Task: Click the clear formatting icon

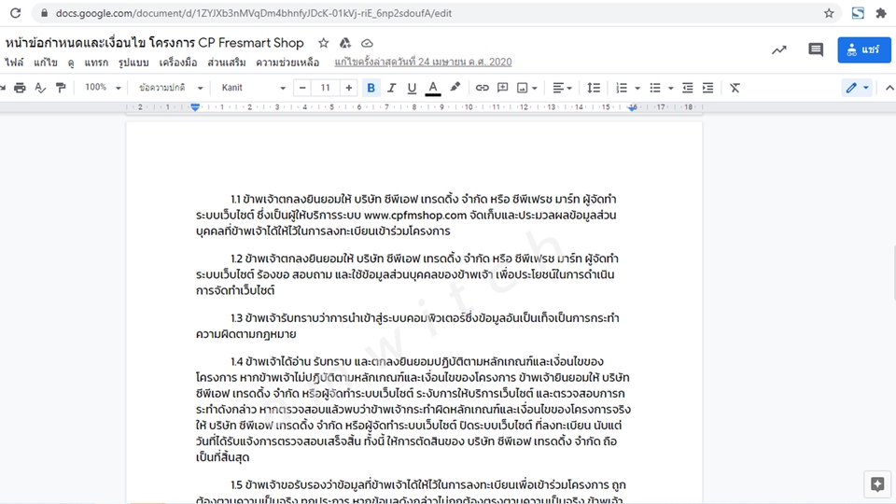Action: tap(735, 88)
